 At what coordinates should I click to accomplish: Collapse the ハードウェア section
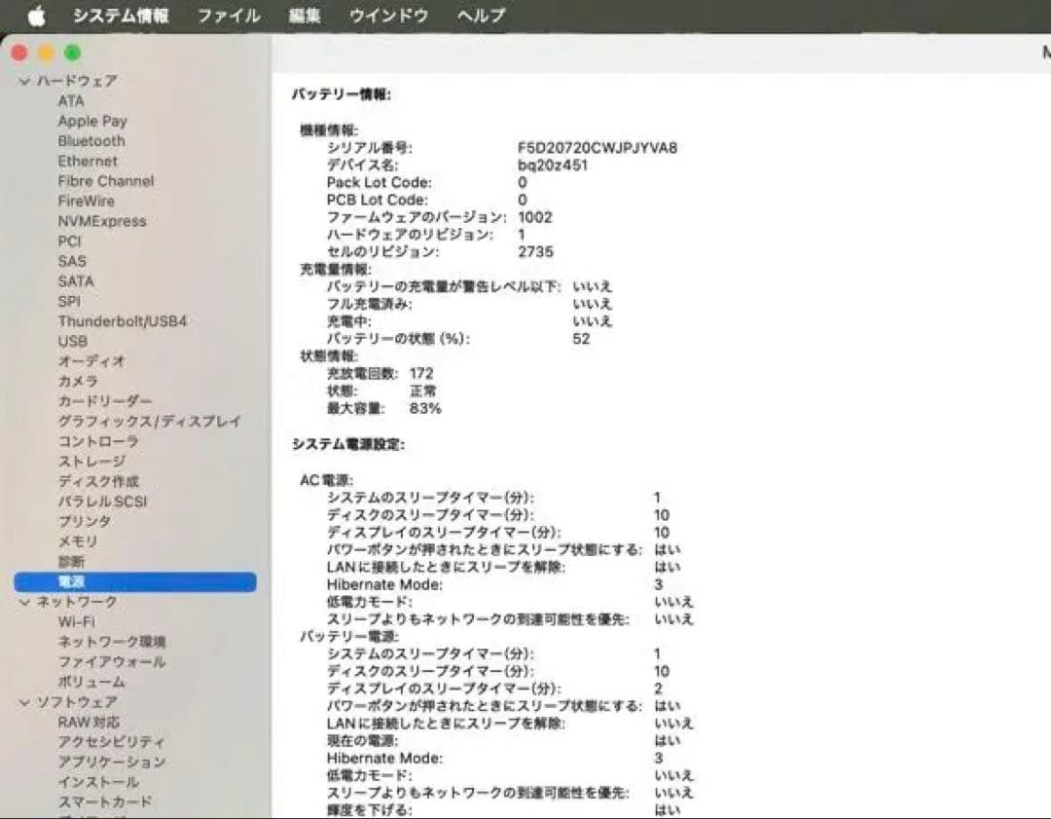click(22, 81)
